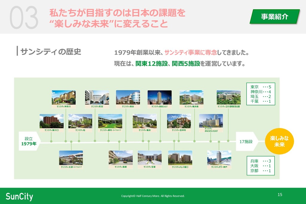
Task: Click the pink slide title heading
Action: click(x=117, y=18)
